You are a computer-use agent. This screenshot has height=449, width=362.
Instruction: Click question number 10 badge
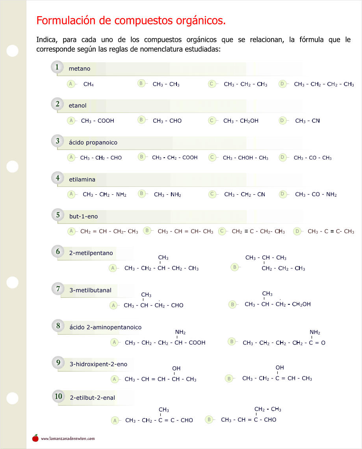(59, 397)
